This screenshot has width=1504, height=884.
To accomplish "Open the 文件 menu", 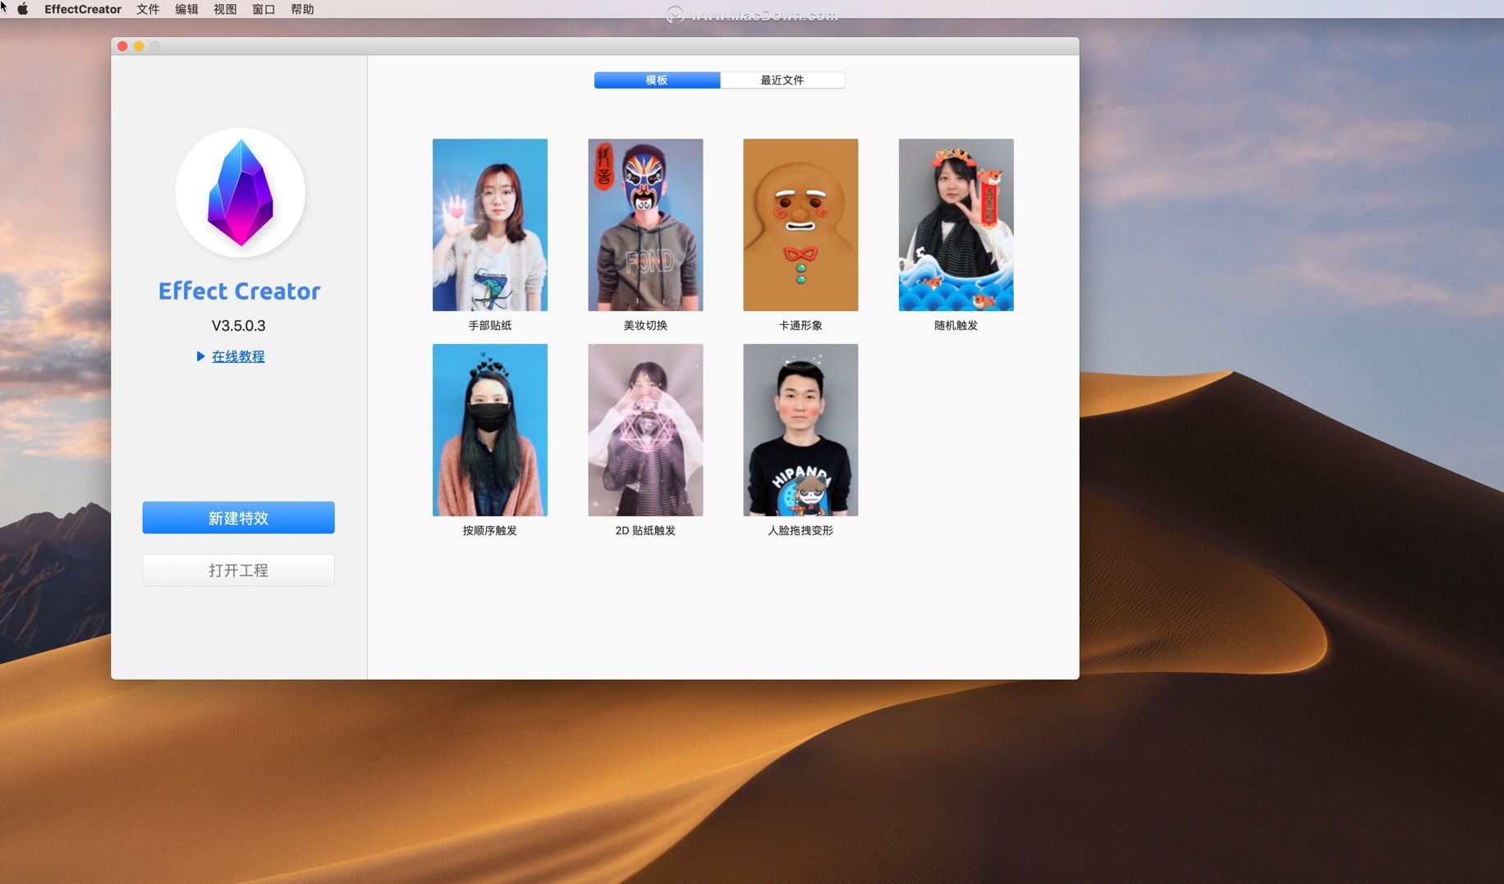I will [x=148, y=9].
